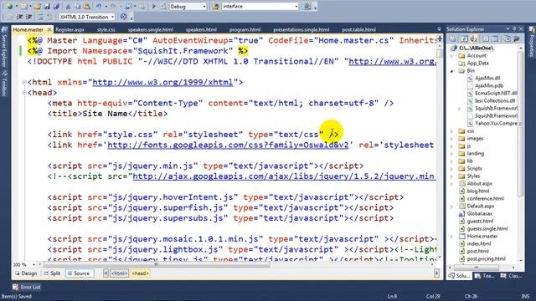
Task: Click the <html> breadcrumb tag
Action: [x=119, y=273]
